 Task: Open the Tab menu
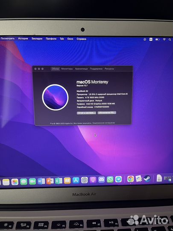62,39
